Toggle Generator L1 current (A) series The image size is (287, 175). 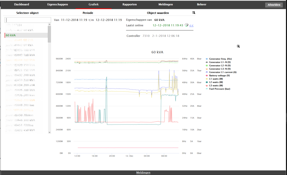tap(223, 72)
